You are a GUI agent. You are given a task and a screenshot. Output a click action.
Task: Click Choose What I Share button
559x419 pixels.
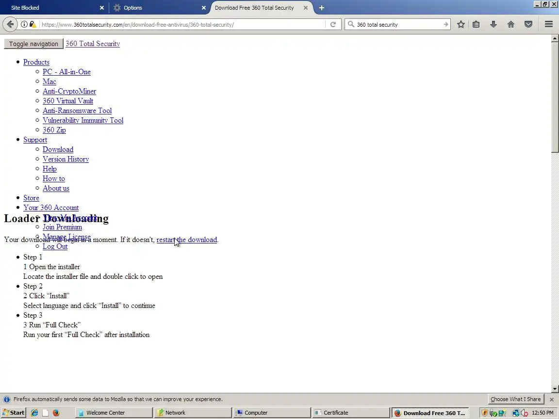(515, 399)
